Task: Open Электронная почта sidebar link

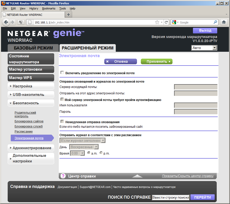Action: click(x=29, y=138)
